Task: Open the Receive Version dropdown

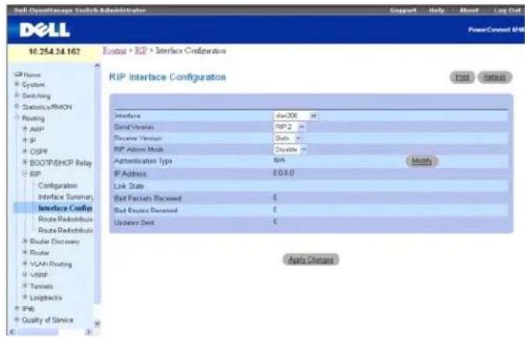Action: (x=288, y=138)
